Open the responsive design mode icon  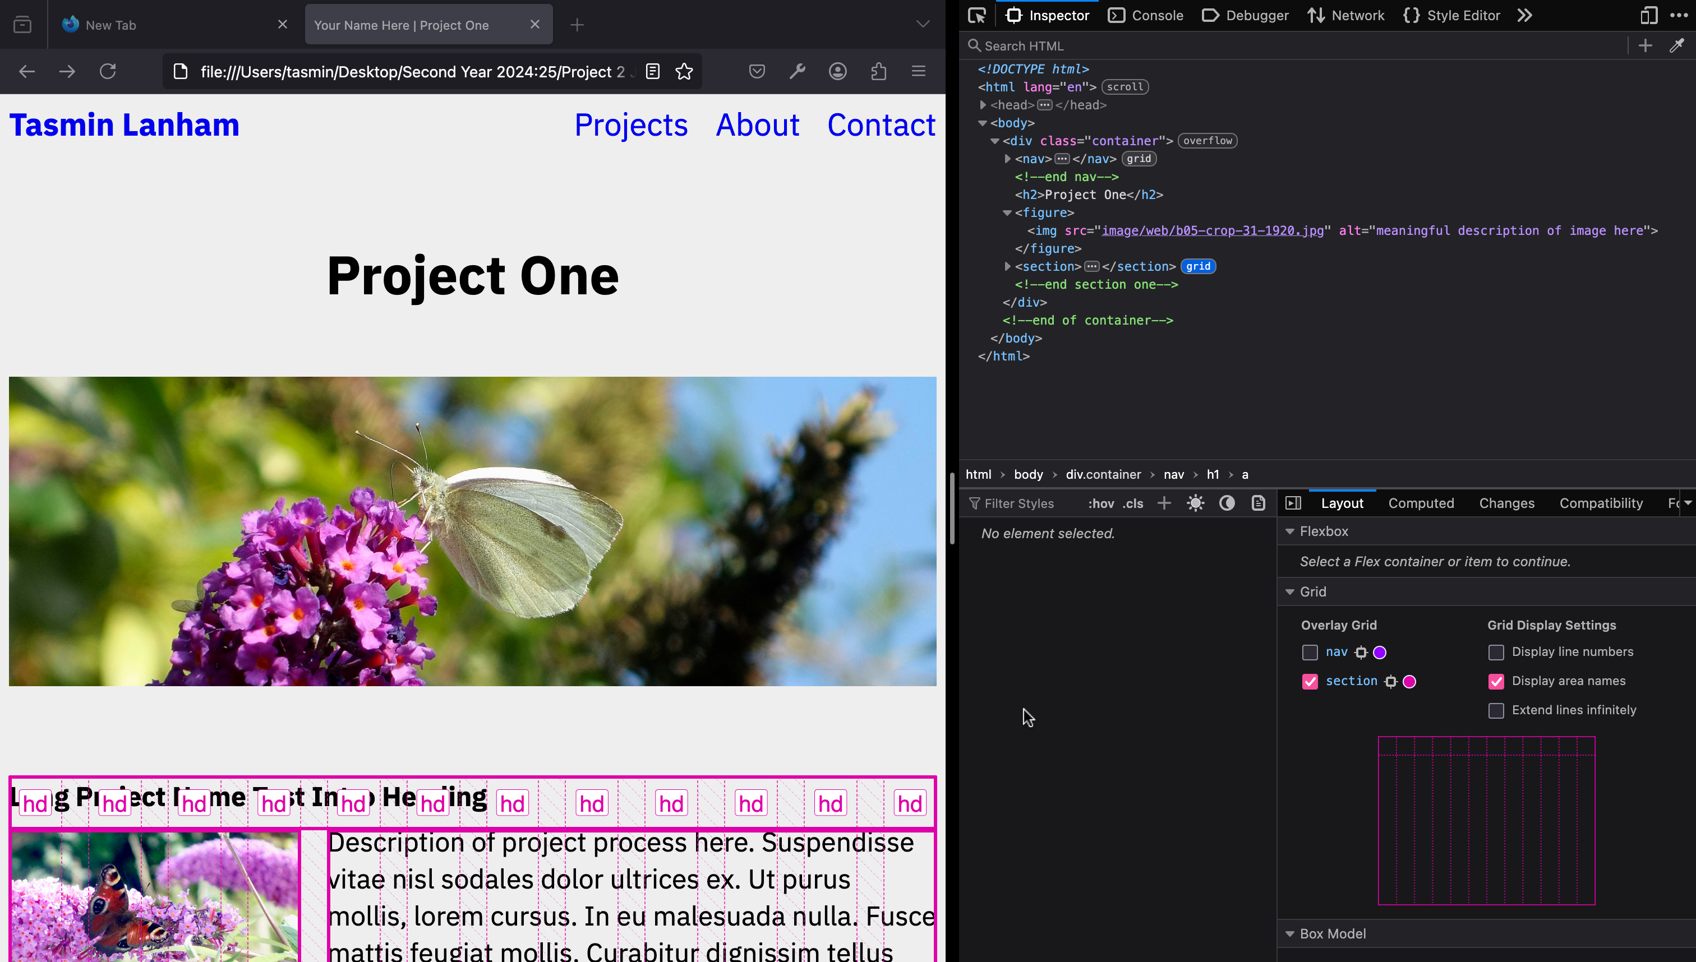(1649, 15)
